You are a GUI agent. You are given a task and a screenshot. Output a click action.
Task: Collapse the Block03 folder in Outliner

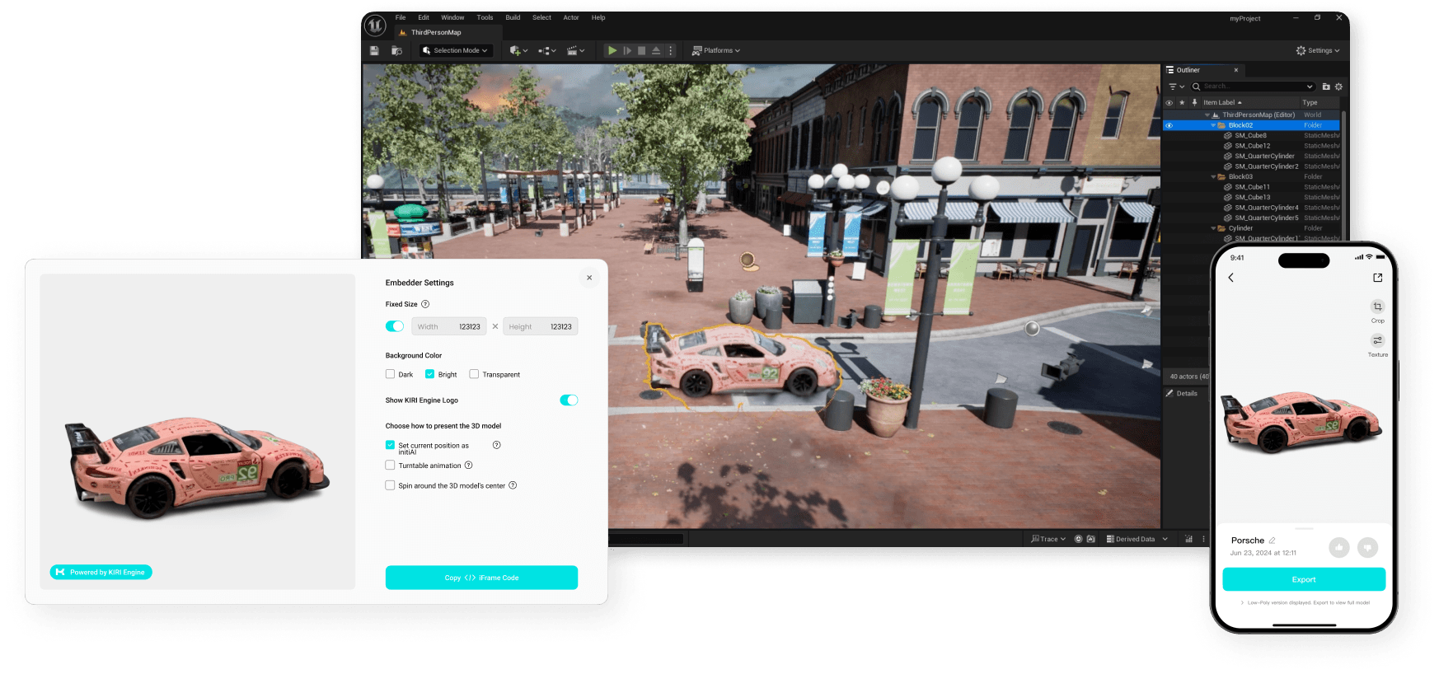(x=1213, y=177)
